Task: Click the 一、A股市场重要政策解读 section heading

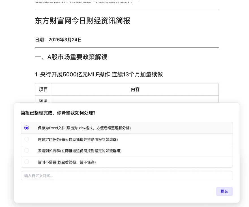Action: point(71,57)
